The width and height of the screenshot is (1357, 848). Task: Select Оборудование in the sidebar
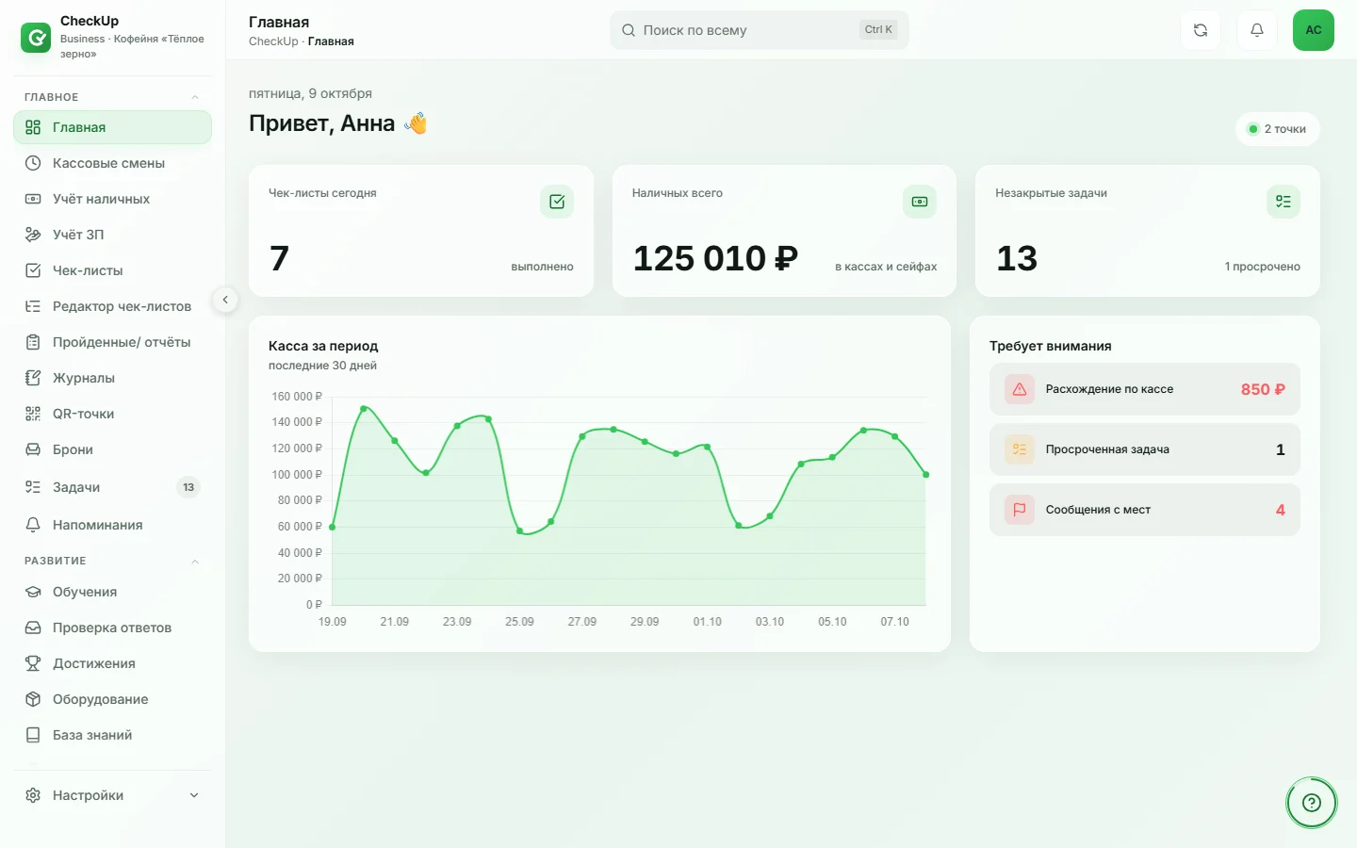(x=112, y=699)
